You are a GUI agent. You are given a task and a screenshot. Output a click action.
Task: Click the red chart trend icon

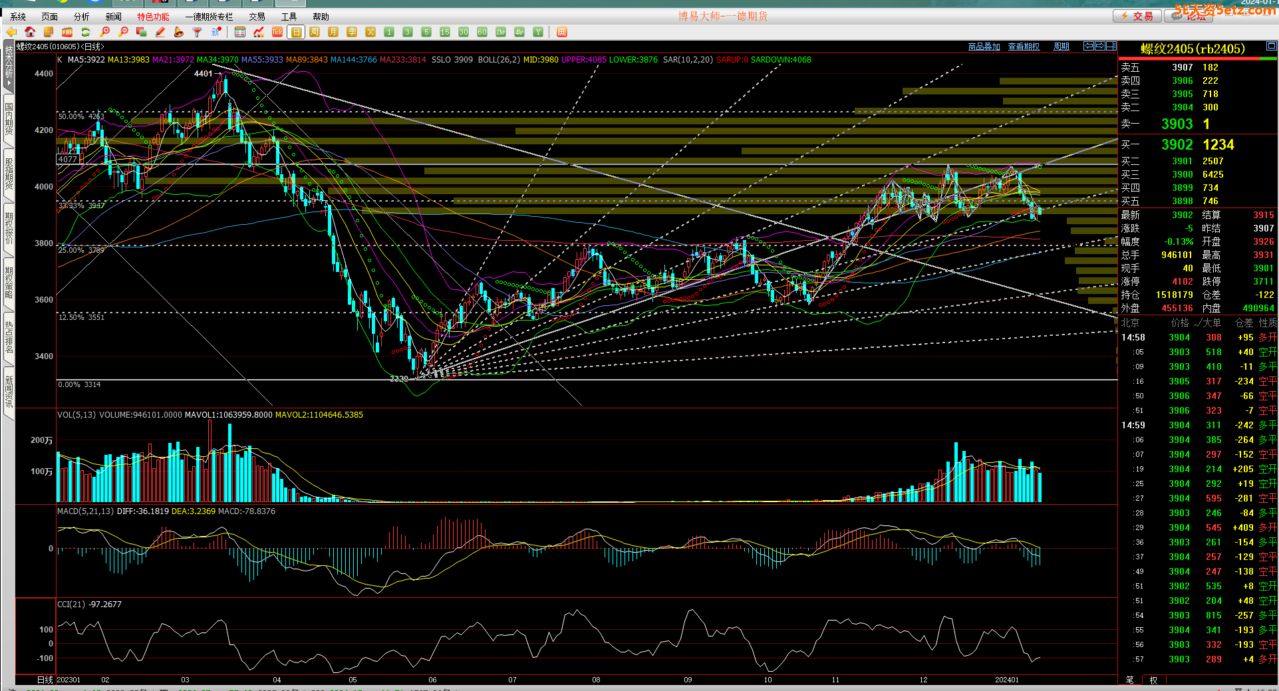pyautogui.click(x=259, y=32)
